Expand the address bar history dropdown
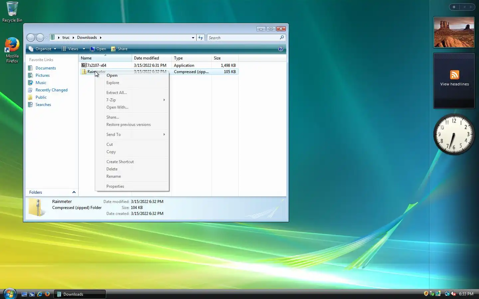Image resolution: width=479 pixels, height=299 pixels. click(x=193, y=38)
